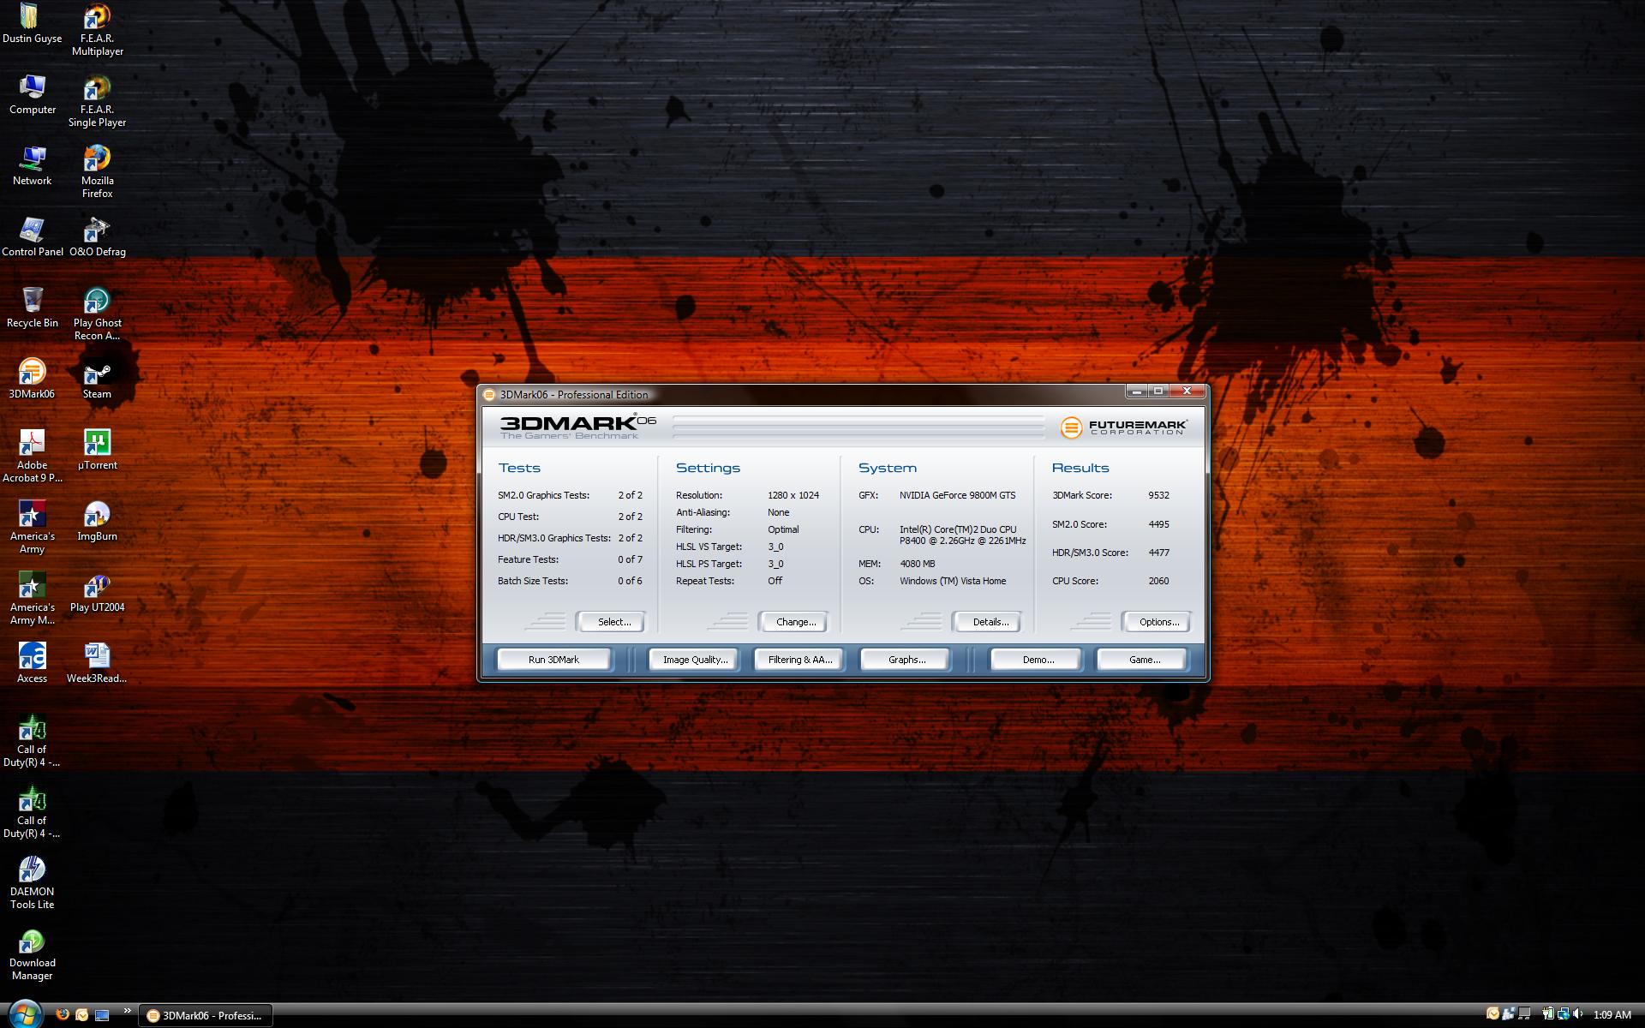Open the Graphs... button
The height and width of the screenshot is (1028, 1645).
click(906, 660)
